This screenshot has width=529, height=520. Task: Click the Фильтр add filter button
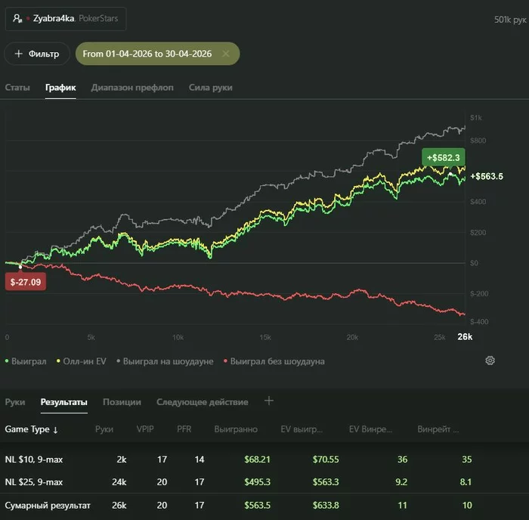point(37,54)
